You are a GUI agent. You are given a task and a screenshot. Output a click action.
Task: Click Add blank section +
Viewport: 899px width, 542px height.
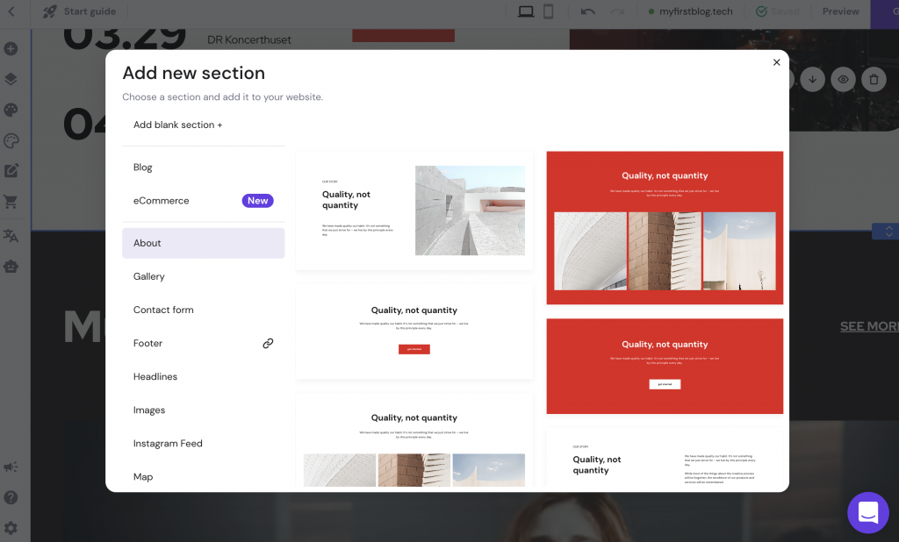(177, 125)
